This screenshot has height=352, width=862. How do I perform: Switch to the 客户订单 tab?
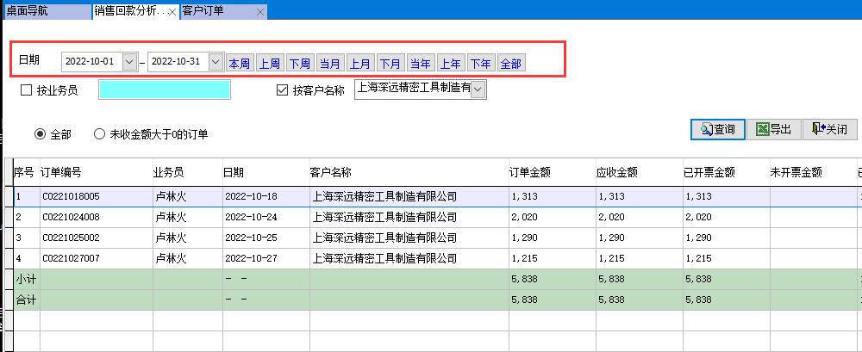tap(203, 12)
